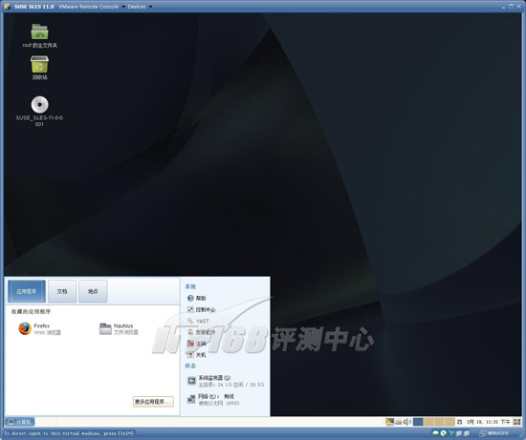Click More Applications (更多应用程序) button
Viewport: 526px width, 440px height.
coord(153,402)
